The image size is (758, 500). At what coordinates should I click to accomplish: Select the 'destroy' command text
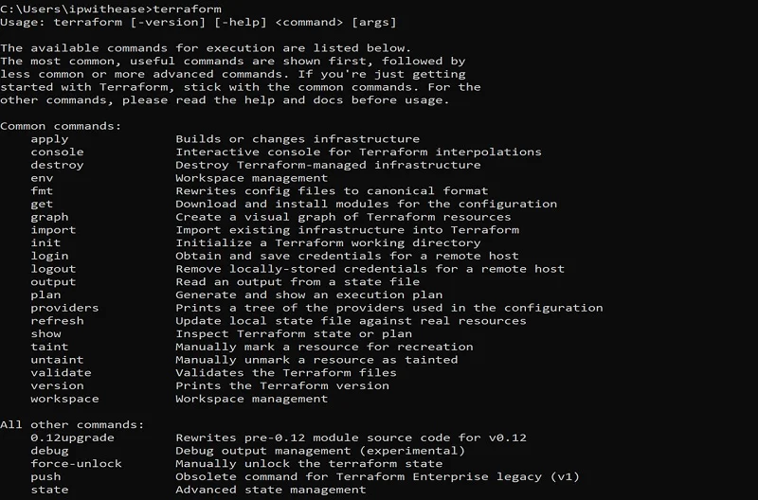point(57,165)
